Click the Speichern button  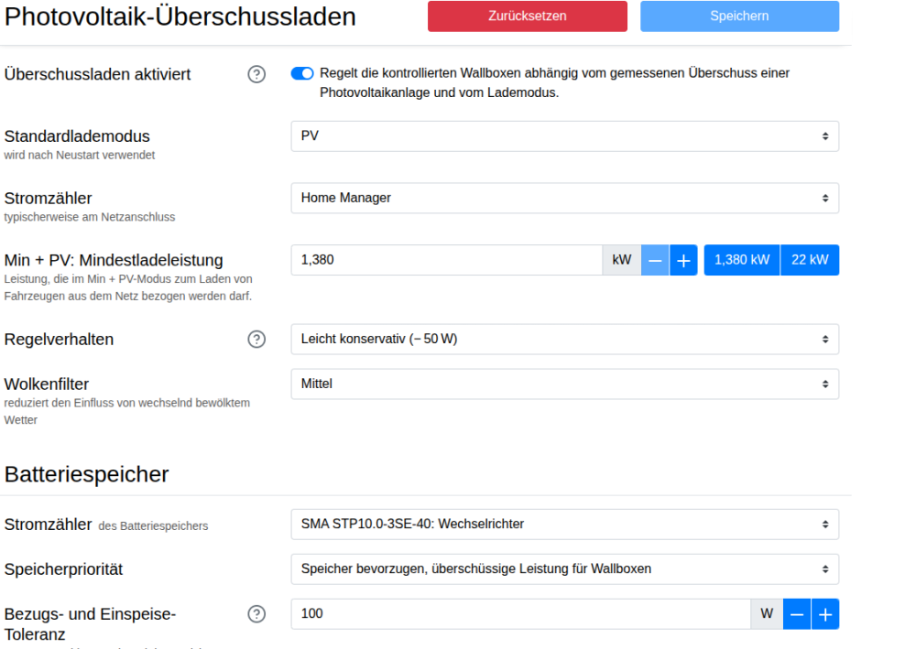(x=739, y=16)
